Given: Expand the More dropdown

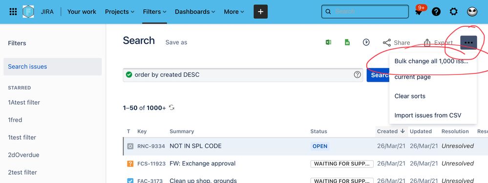Looking at the screenshot, I should (x=233, y=12).
